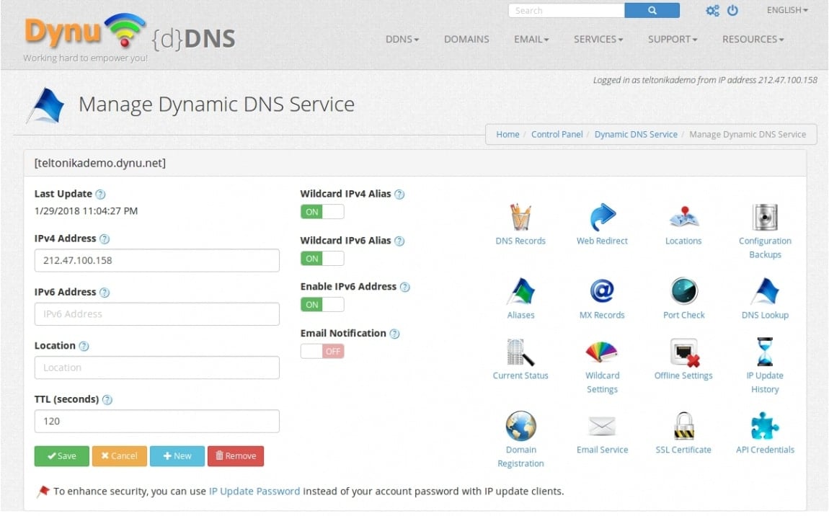Open the Email Service envelope icon
The height and width of the screenshot is (516, 829).
[602, 426]
